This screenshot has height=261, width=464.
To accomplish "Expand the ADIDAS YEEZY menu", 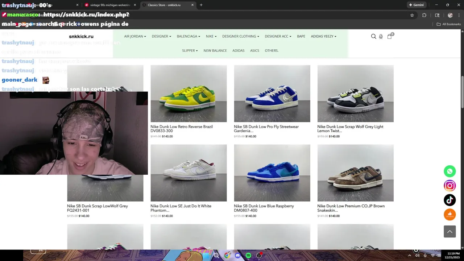I will (323, 36).
